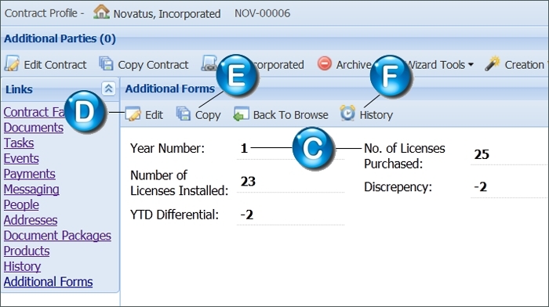Viewport: 549px width, 307px height.
Task: Open the Documents link
Action: pos(34,128)
